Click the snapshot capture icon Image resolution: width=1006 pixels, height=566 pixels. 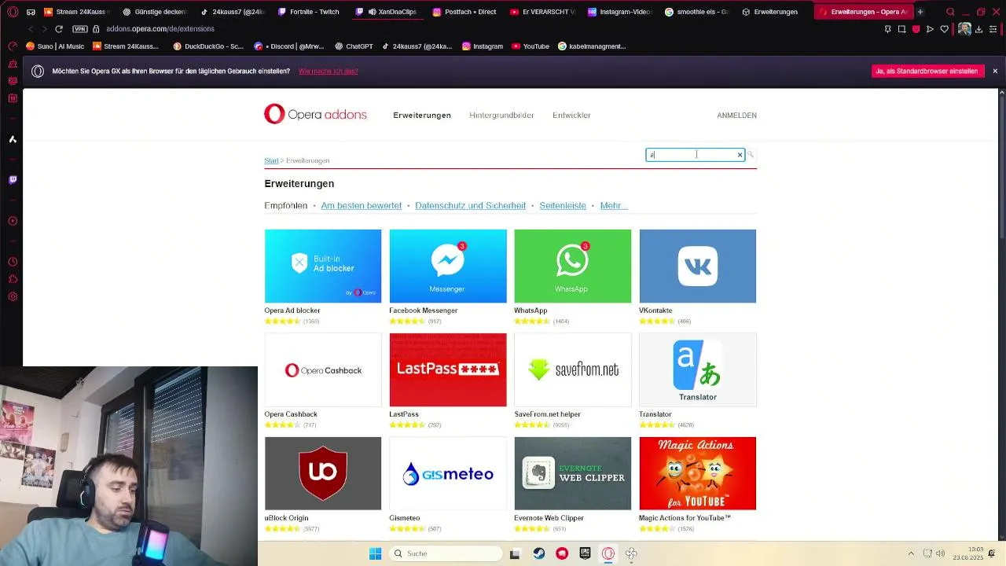[x=901, y=29]
